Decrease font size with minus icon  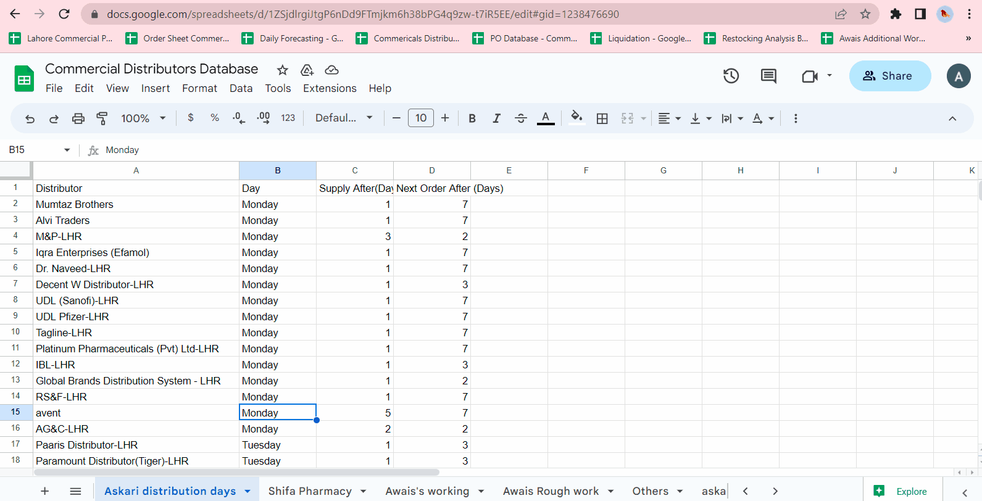click(x=396, y=118)
